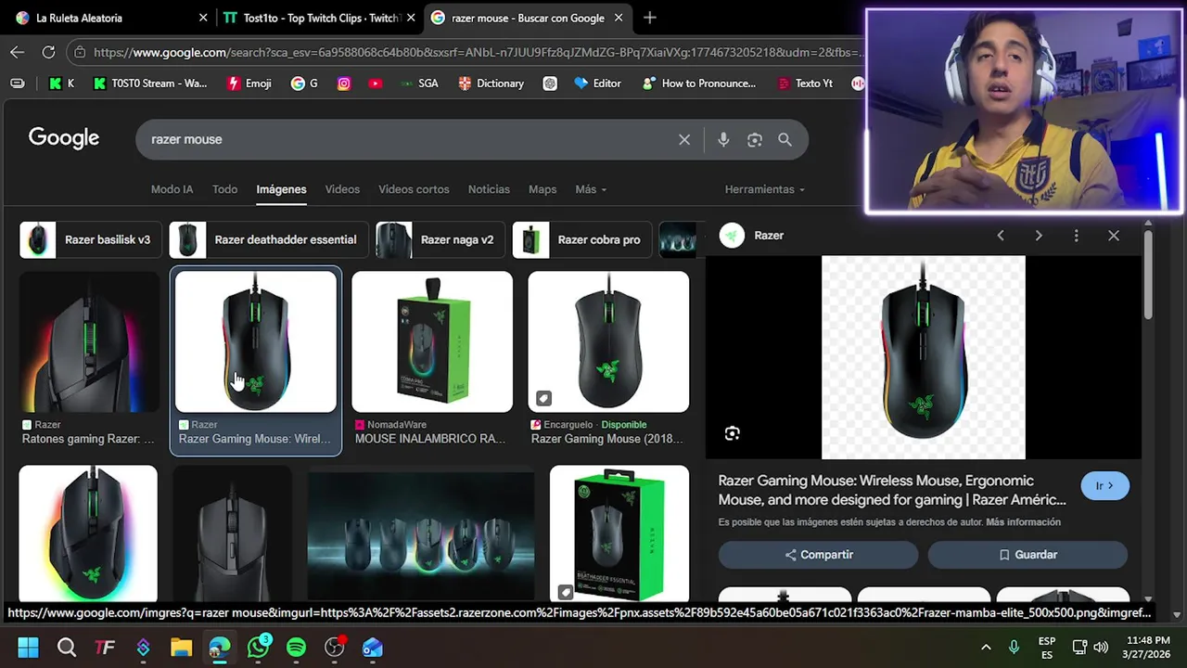Click the Ir button in preview panel
Screen dimensions: 1187x668
point(1104,486)
